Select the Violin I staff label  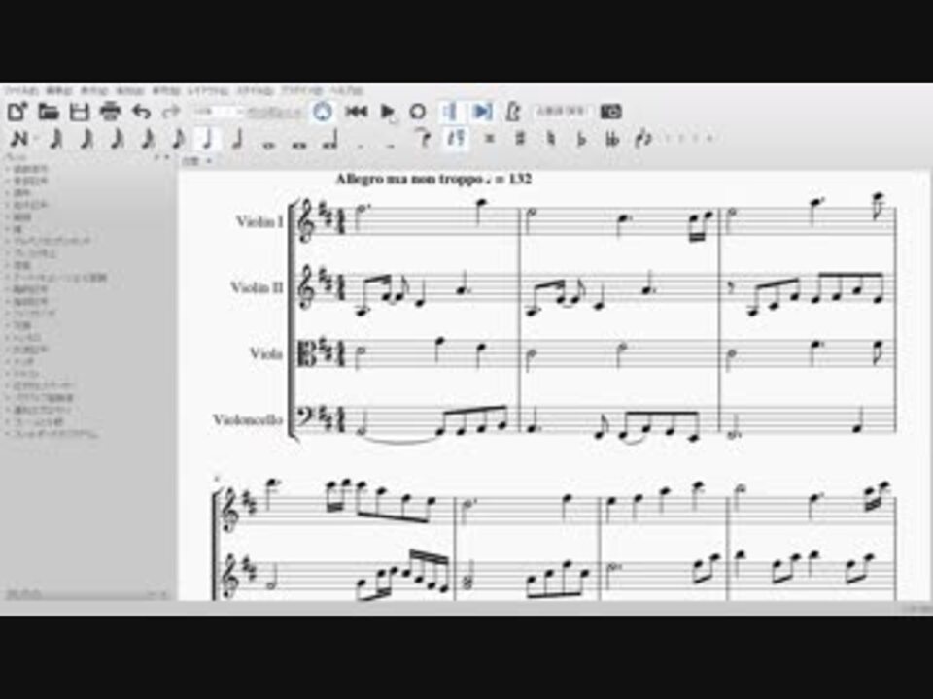[x=259, y=221]
